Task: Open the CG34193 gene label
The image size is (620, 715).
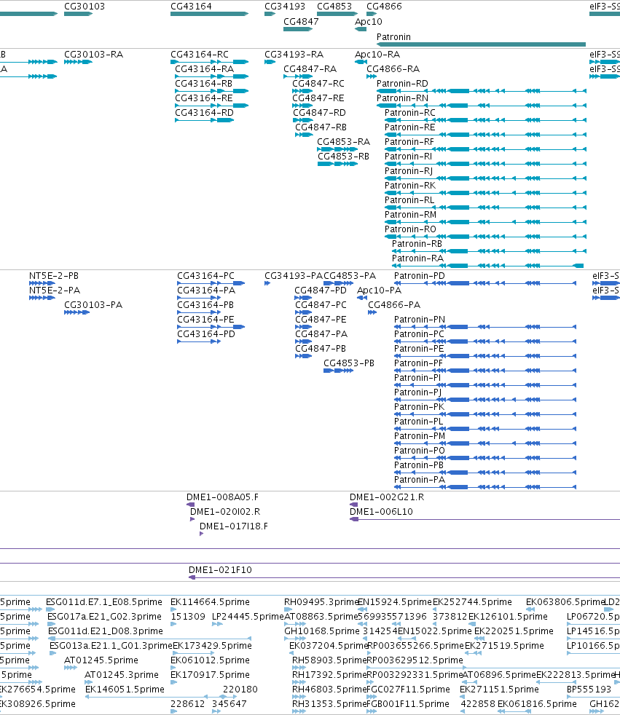Action: pyautogui.click(x=285, y=7)
